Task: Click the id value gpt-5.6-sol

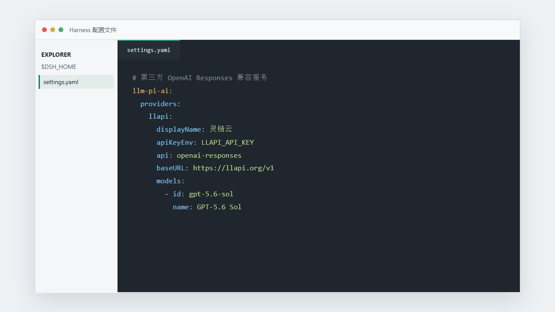Action: click(211, 194)
